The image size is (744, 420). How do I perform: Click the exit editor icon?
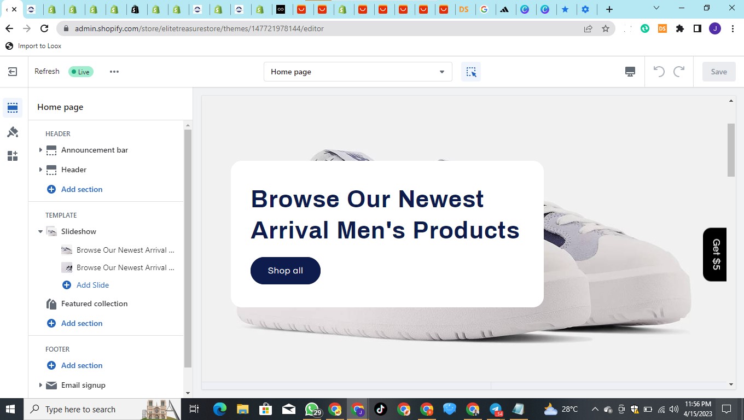pos(13,72)
